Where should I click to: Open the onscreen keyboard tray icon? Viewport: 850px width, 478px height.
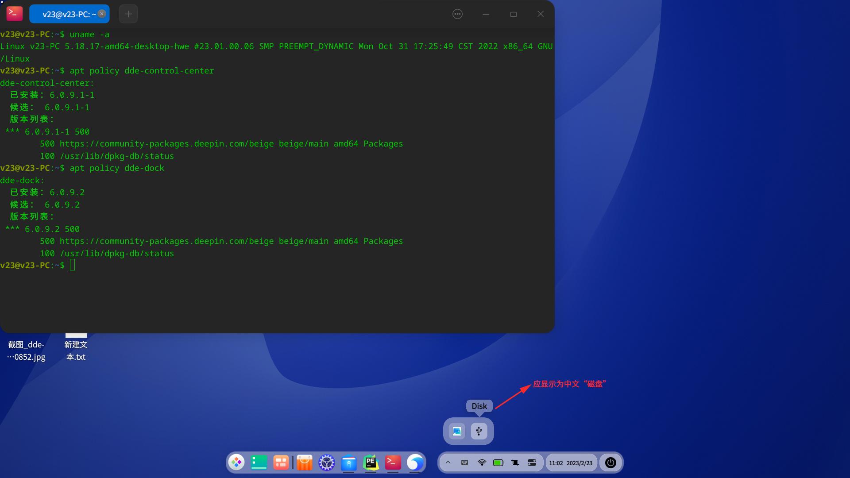(464, 463)
